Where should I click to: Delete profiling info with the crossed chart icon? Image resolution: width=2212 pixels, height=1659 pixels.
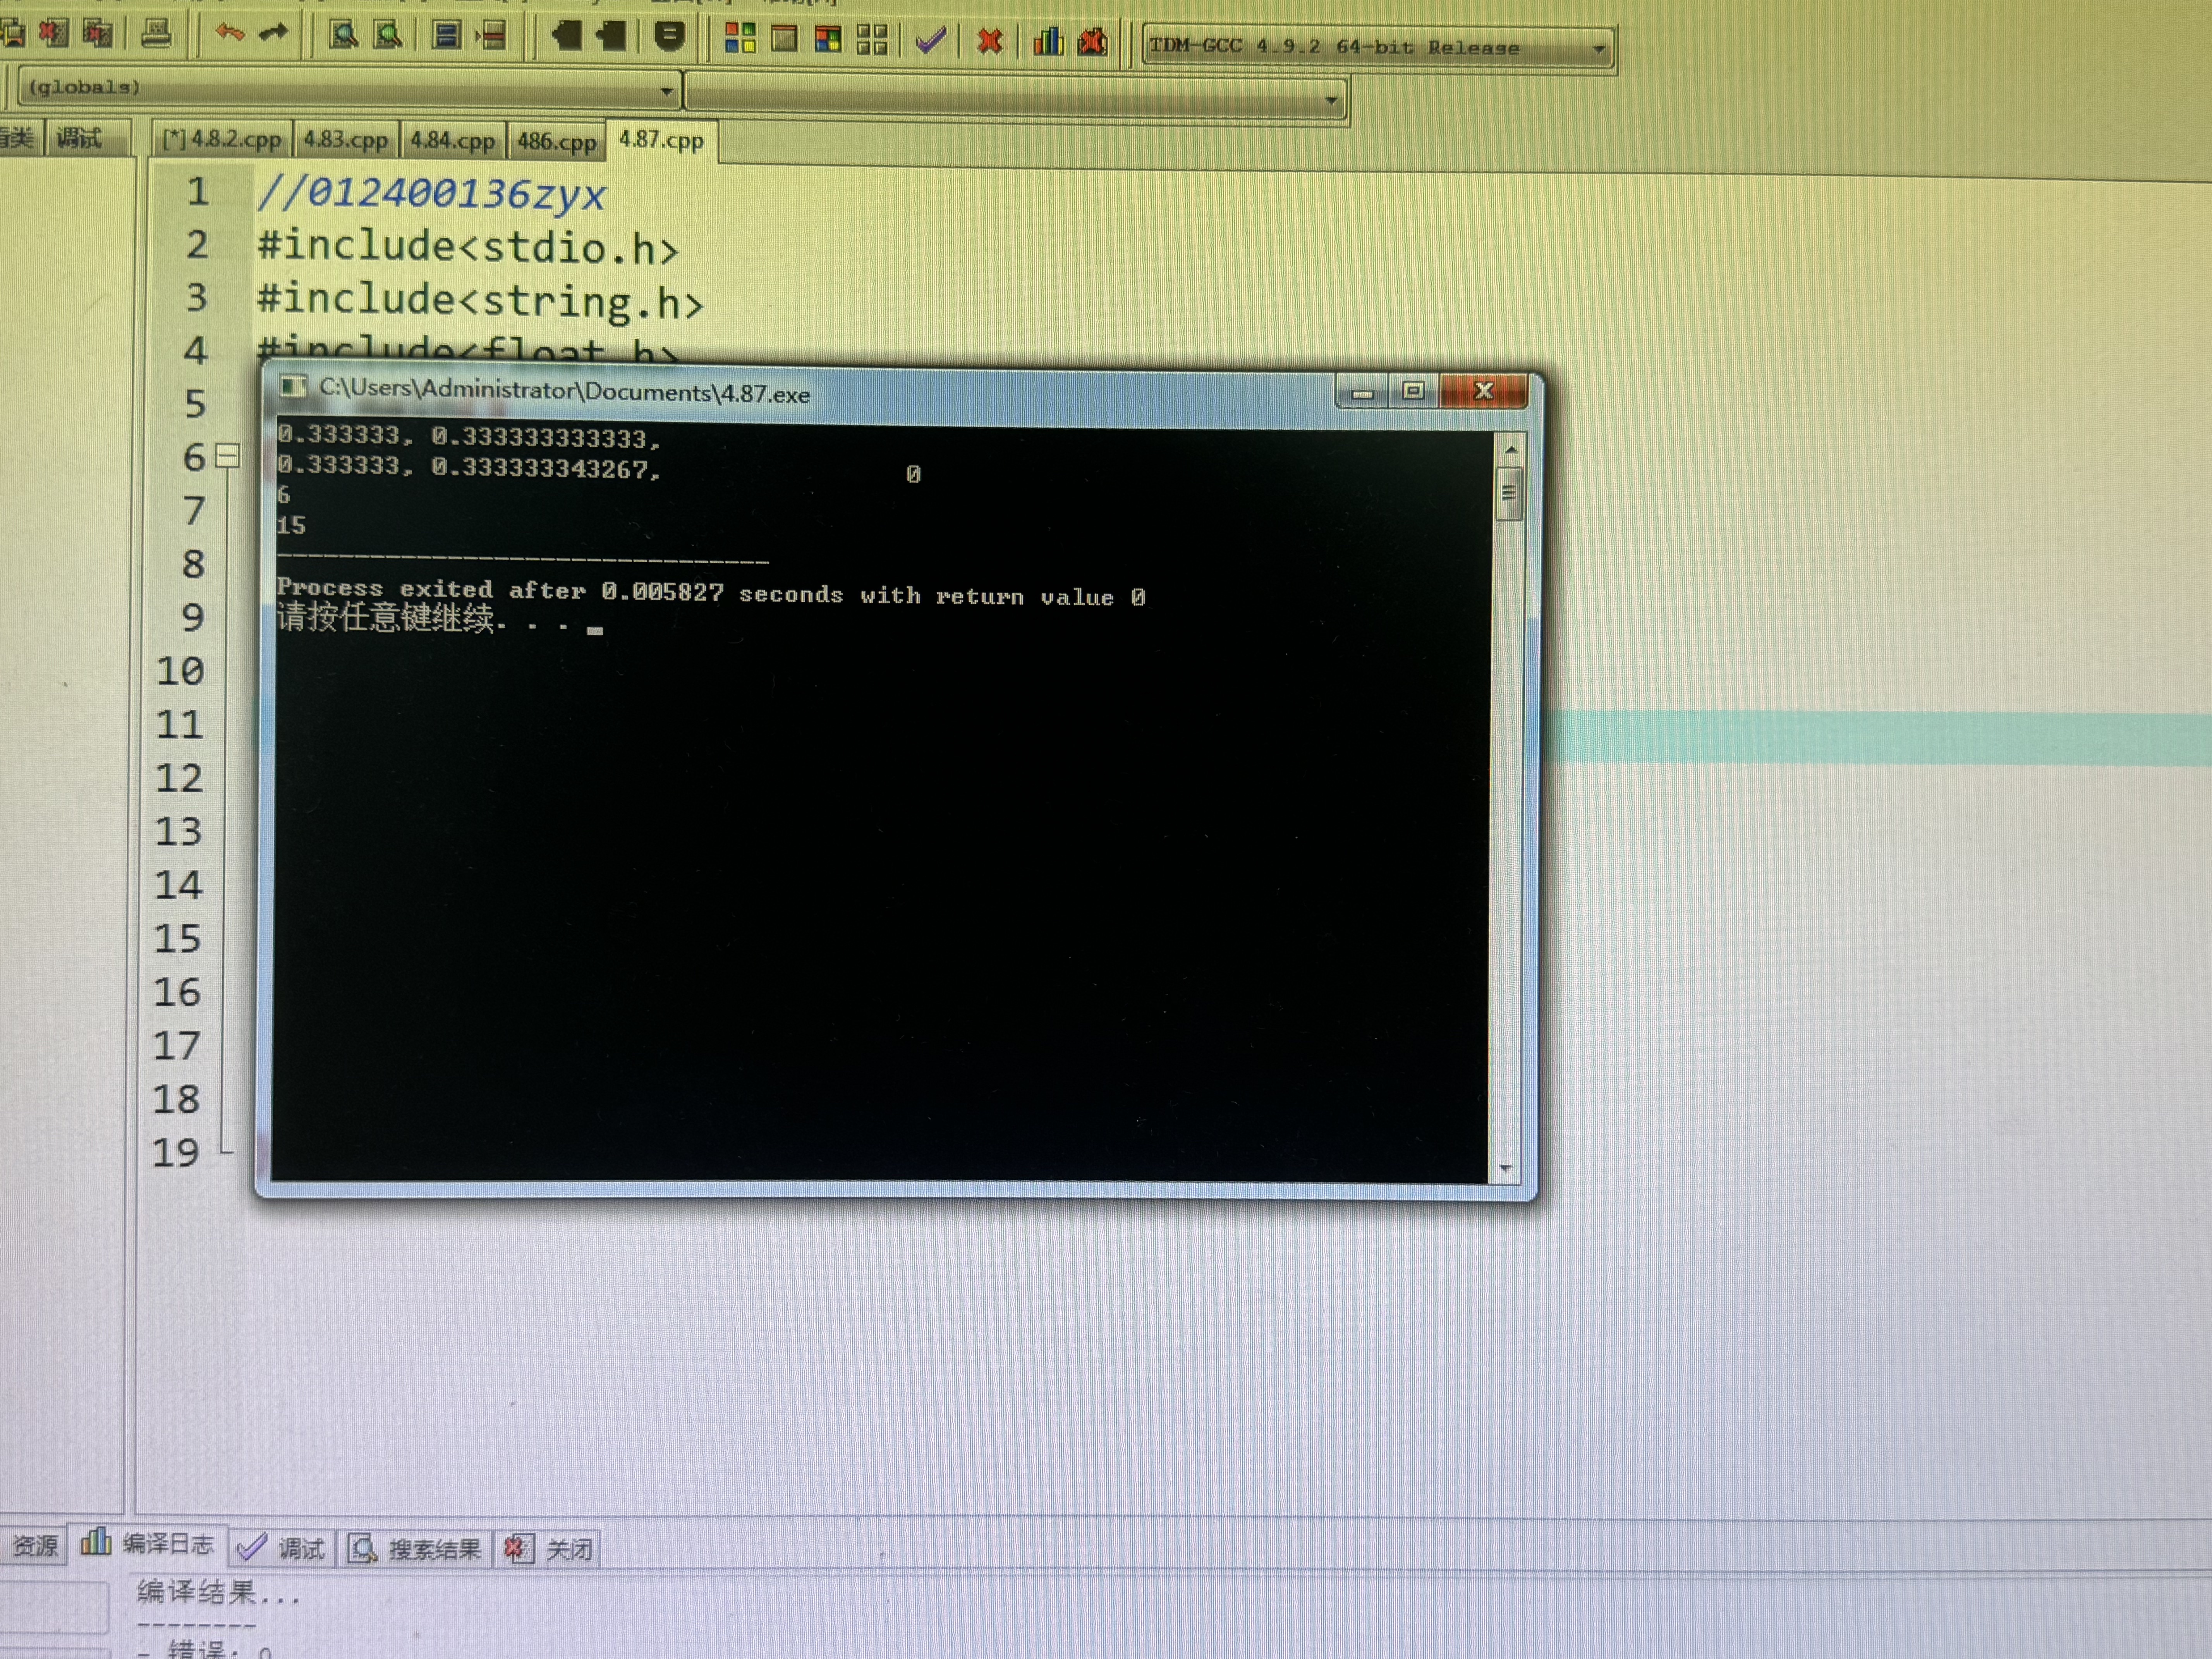click(1093, 41)
